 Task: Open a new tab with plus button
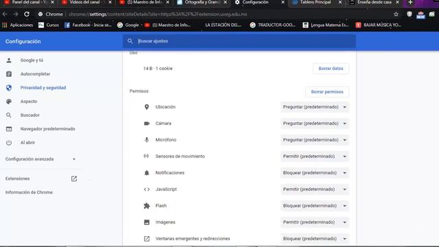tap(410, 2)
